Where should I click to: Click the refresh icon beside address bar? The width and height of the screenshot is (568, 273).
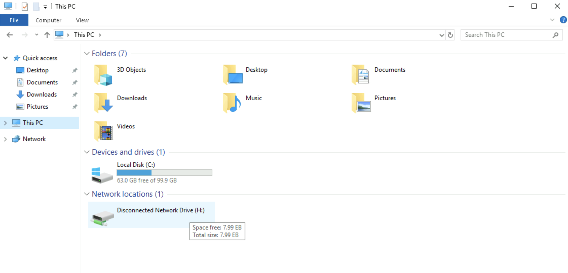pos(450,35)
